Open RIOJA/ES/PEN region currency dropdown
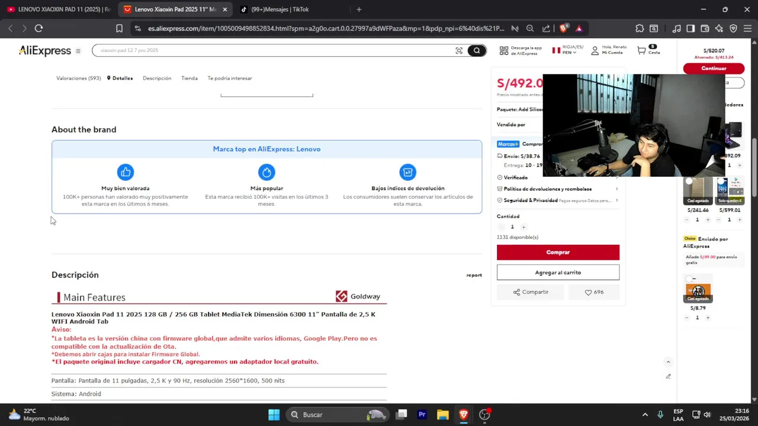The height and width of the screenshot is (426, 758). click(x=567, y=50)
